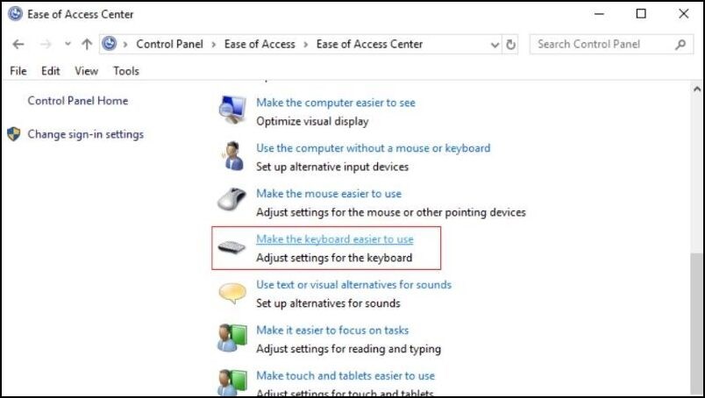Open the recent locations dropdown arrow
Image resolution: width=705 pixels, height=398 pixels.
tap(68, 44)
